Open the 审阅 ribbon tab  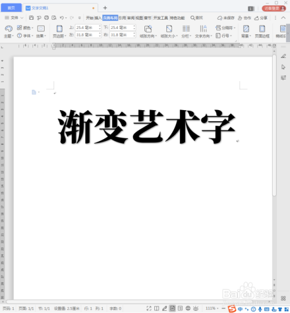click(x=131, y=18)
